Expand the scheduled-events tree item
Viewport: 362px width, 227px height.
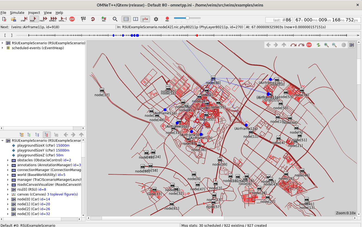pos(2,48)
